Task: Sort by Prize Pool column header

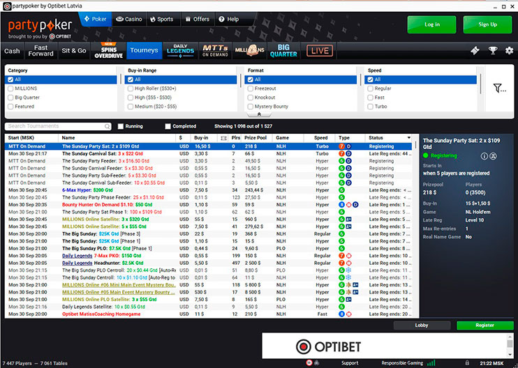Action: tap(256, 138)
